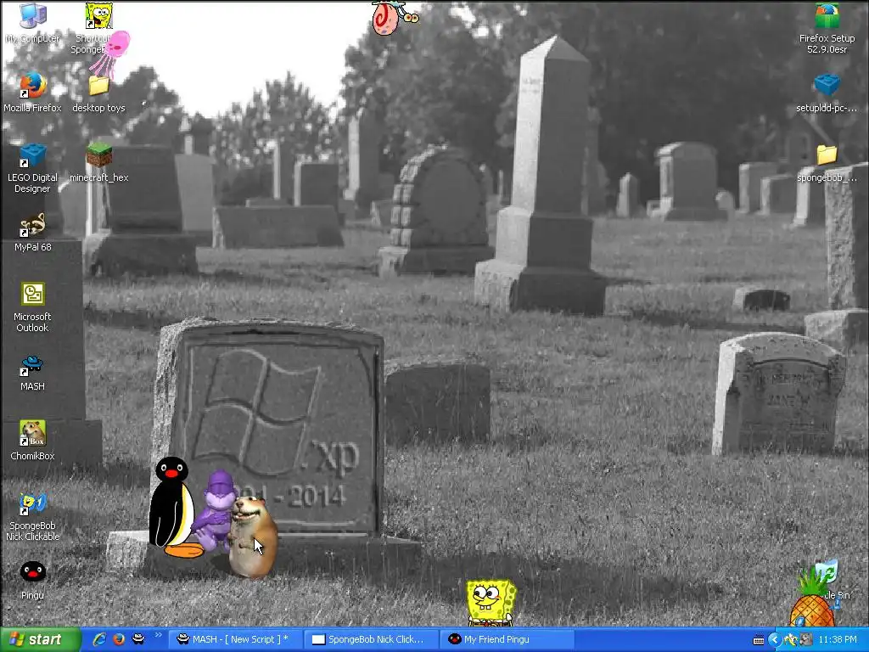Screen dimensions: 869x652
Task: Open the spongebob_ folder on the desktop
Action: pos(827,162)
